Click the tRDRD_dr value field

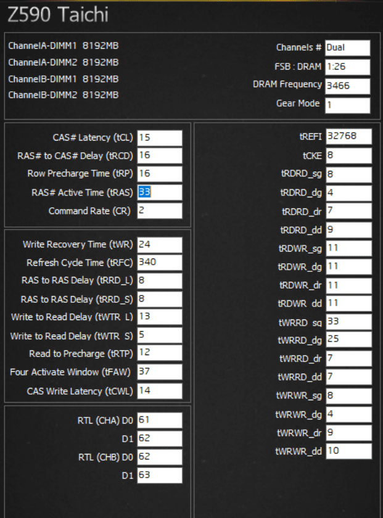coord(349,212)
